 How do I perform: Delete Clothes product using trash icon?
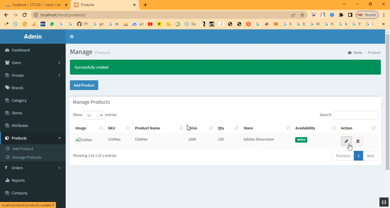tap(358, 141)
